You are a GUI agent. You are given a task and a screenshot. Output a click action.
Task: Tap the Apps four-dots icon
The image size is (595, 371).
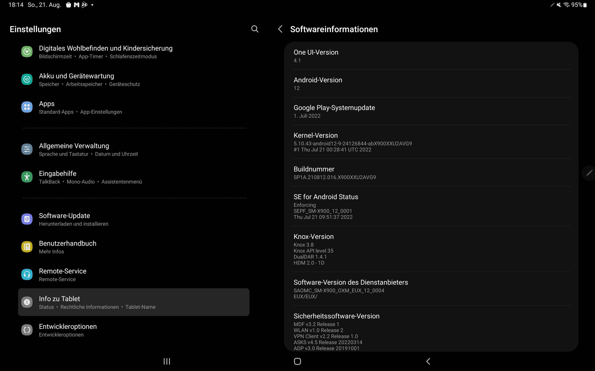27,107
